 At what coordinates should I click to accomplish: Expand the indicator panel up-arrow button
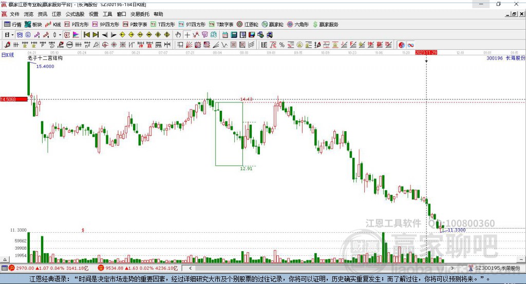click(x=5, y=259)
